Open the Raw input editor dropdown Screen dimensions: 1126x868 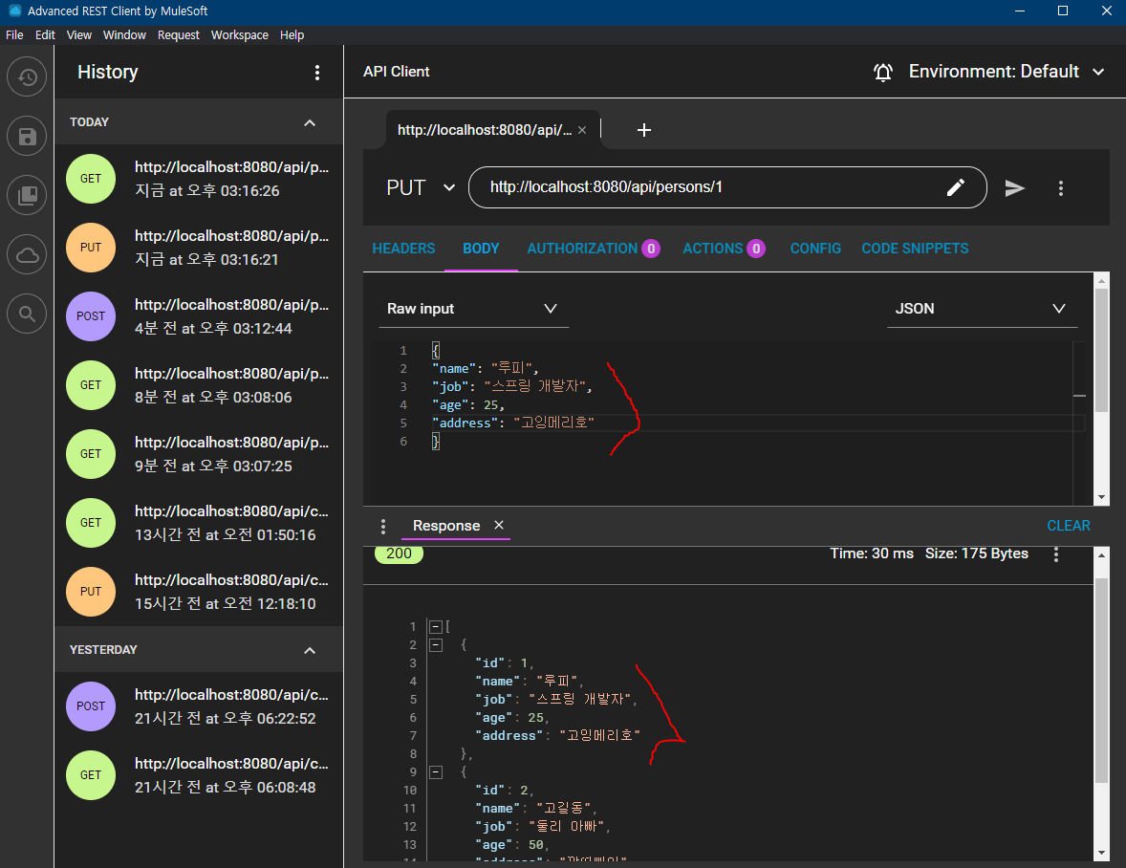473,309
